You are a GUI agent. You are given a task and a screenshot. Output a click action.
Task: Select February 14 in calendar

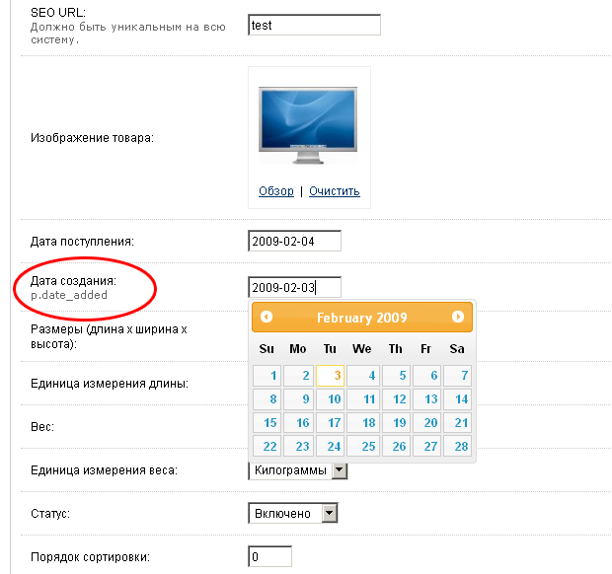[457, 399]
